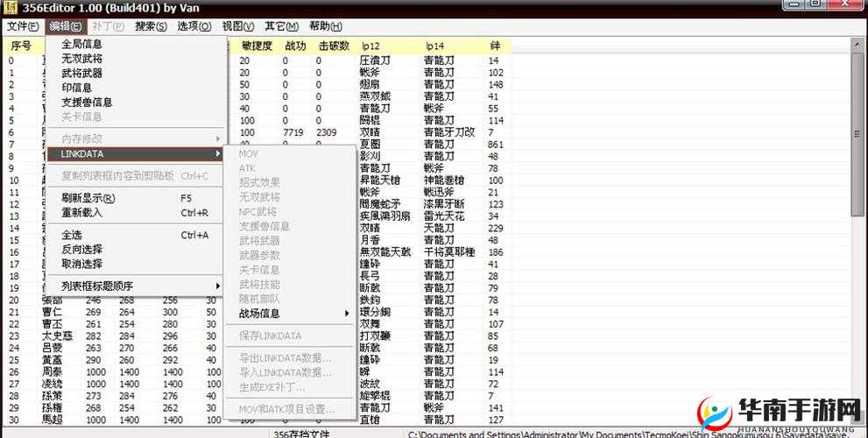The image size is (868, 438).
Task: Select row 21 name 曹仁
Action: [x=52, y=313]
